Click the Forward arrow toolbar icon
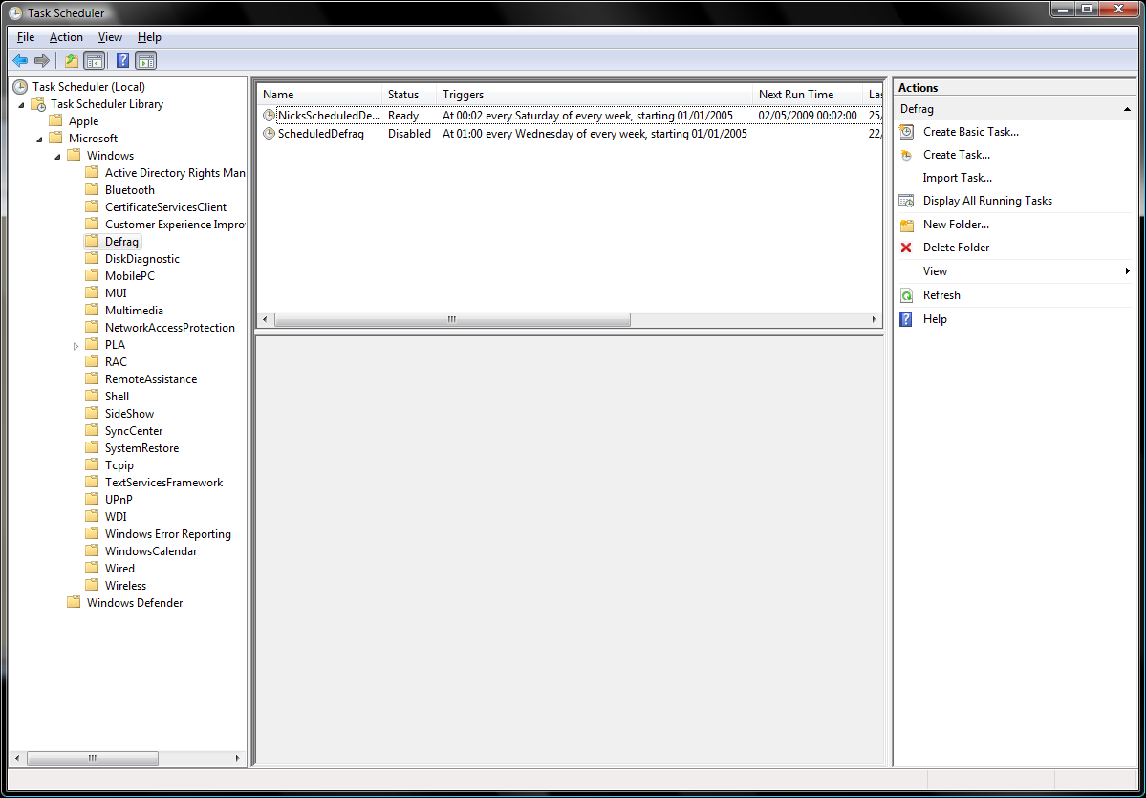The image size is (1146, 798). tap(42, 60)
